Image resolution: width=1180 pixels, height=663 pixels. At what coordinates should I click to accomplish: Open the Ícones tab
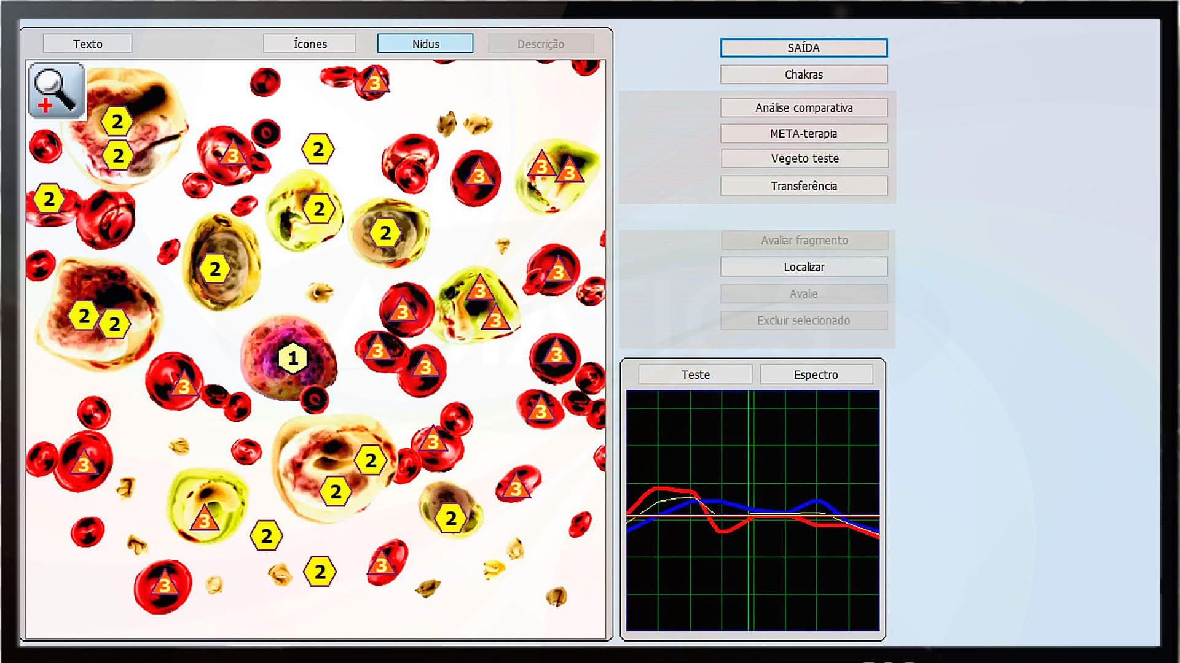[310, 44]
